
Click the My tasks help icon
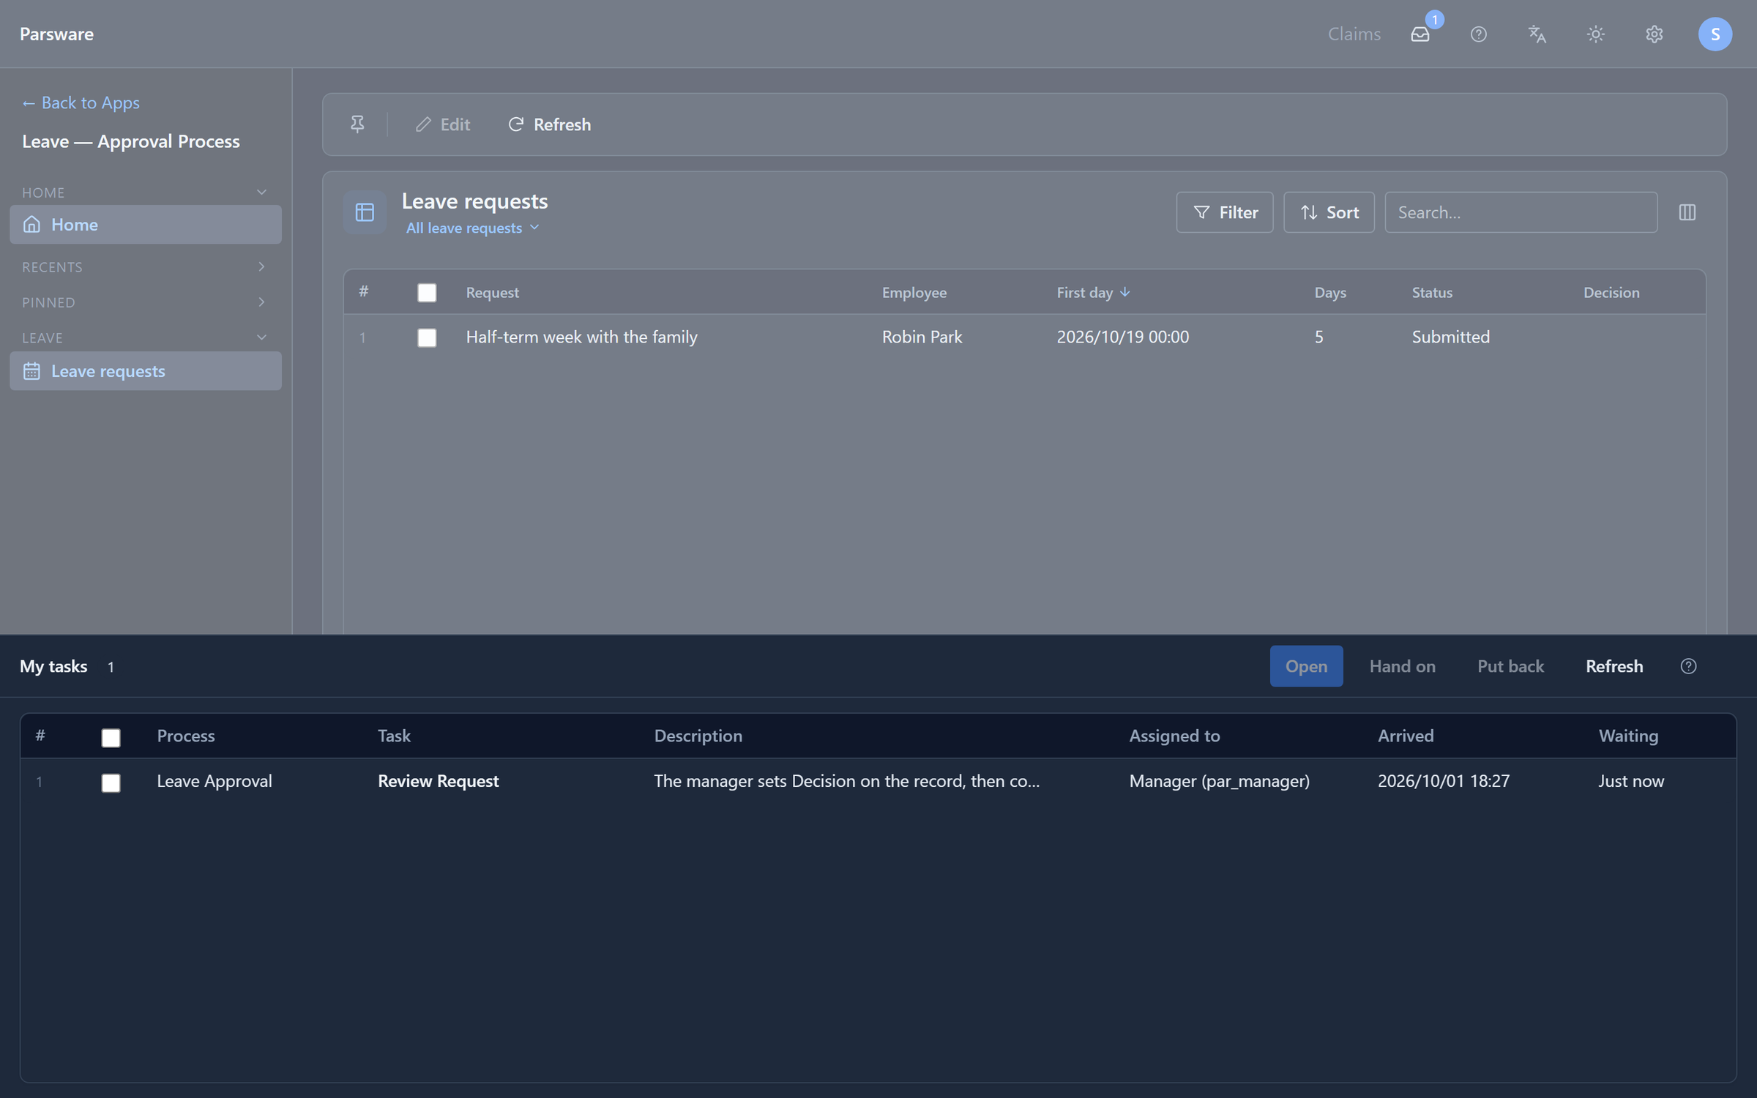(x=1688, y=666)
